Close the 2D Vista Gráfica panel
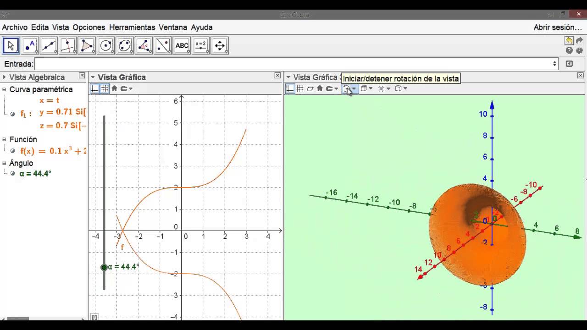 click(277, 76)
